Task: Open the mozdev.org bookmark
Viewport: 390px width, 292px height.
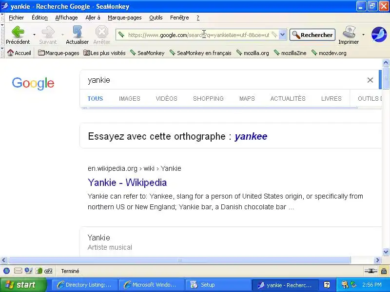Action: tap(329, 53)
